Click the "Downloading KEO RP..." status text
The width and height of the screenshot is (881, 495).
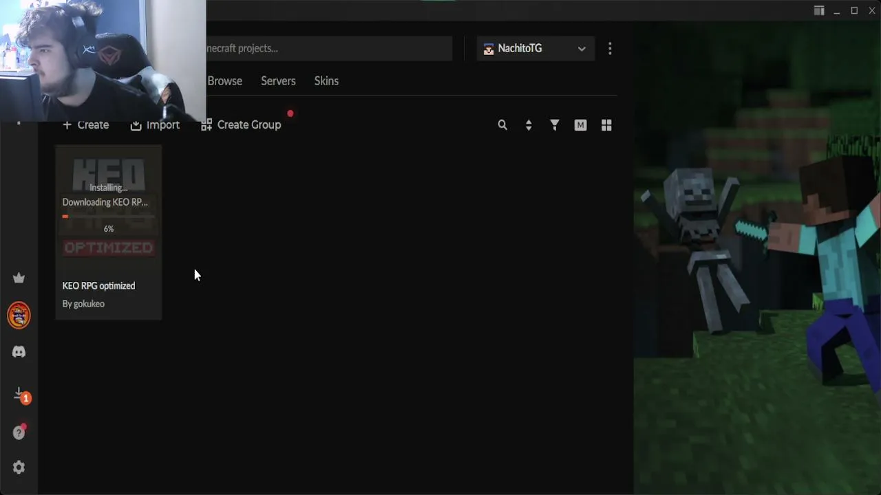[x=105, y=202]
